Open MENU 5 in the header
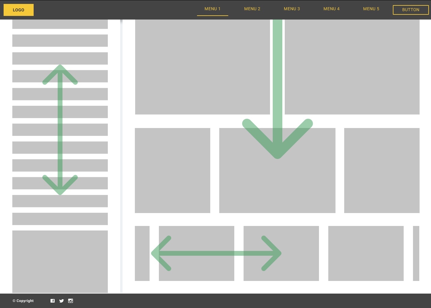This screenshot has height=308, width=431. pos(371,9)
